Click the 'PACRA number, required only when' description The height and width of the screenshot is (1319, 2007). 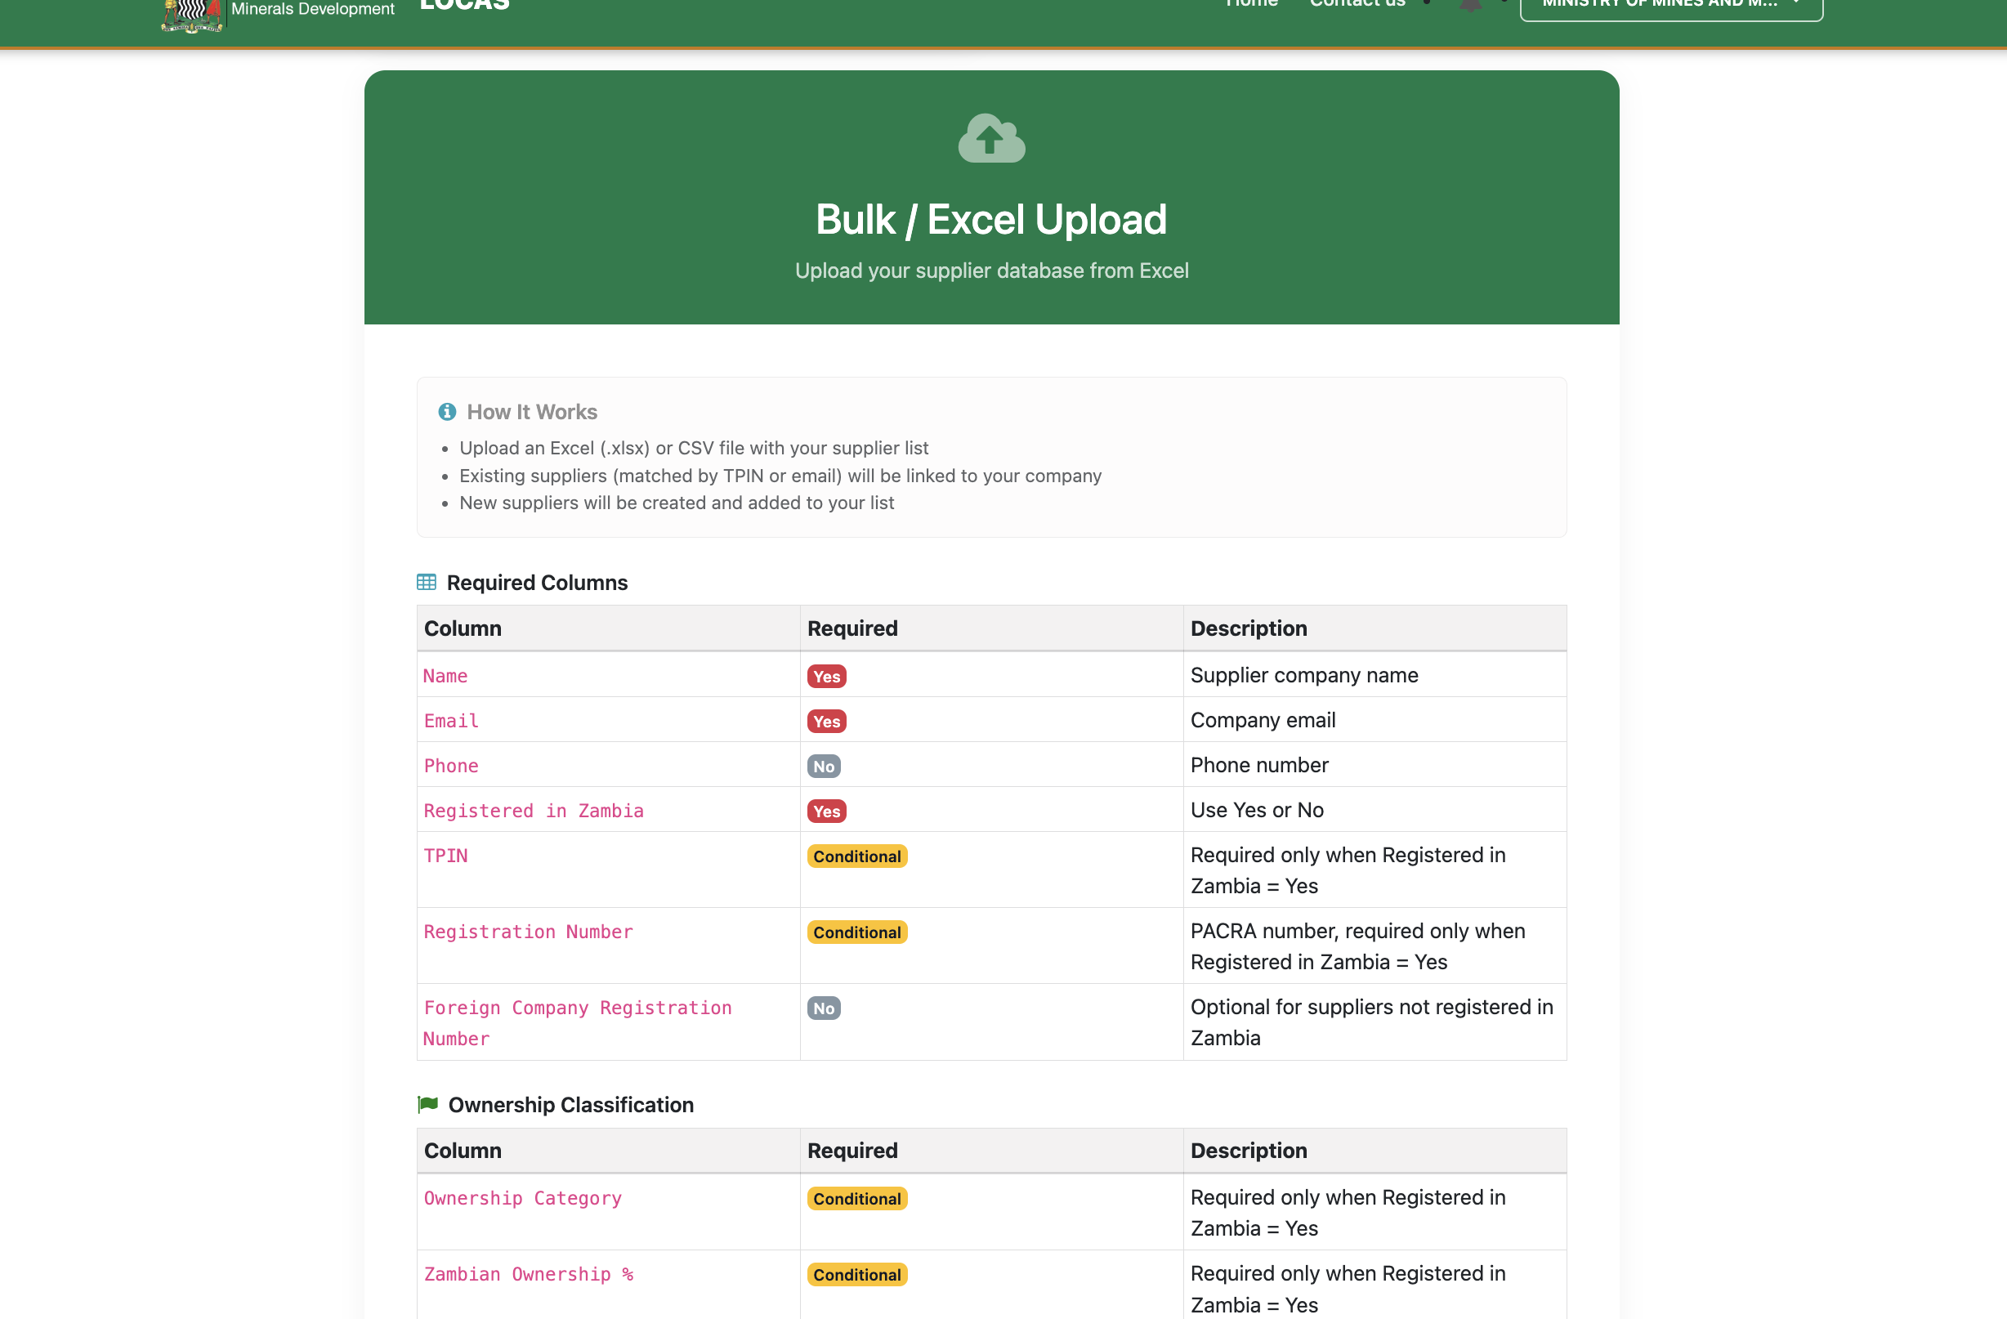1357,946
